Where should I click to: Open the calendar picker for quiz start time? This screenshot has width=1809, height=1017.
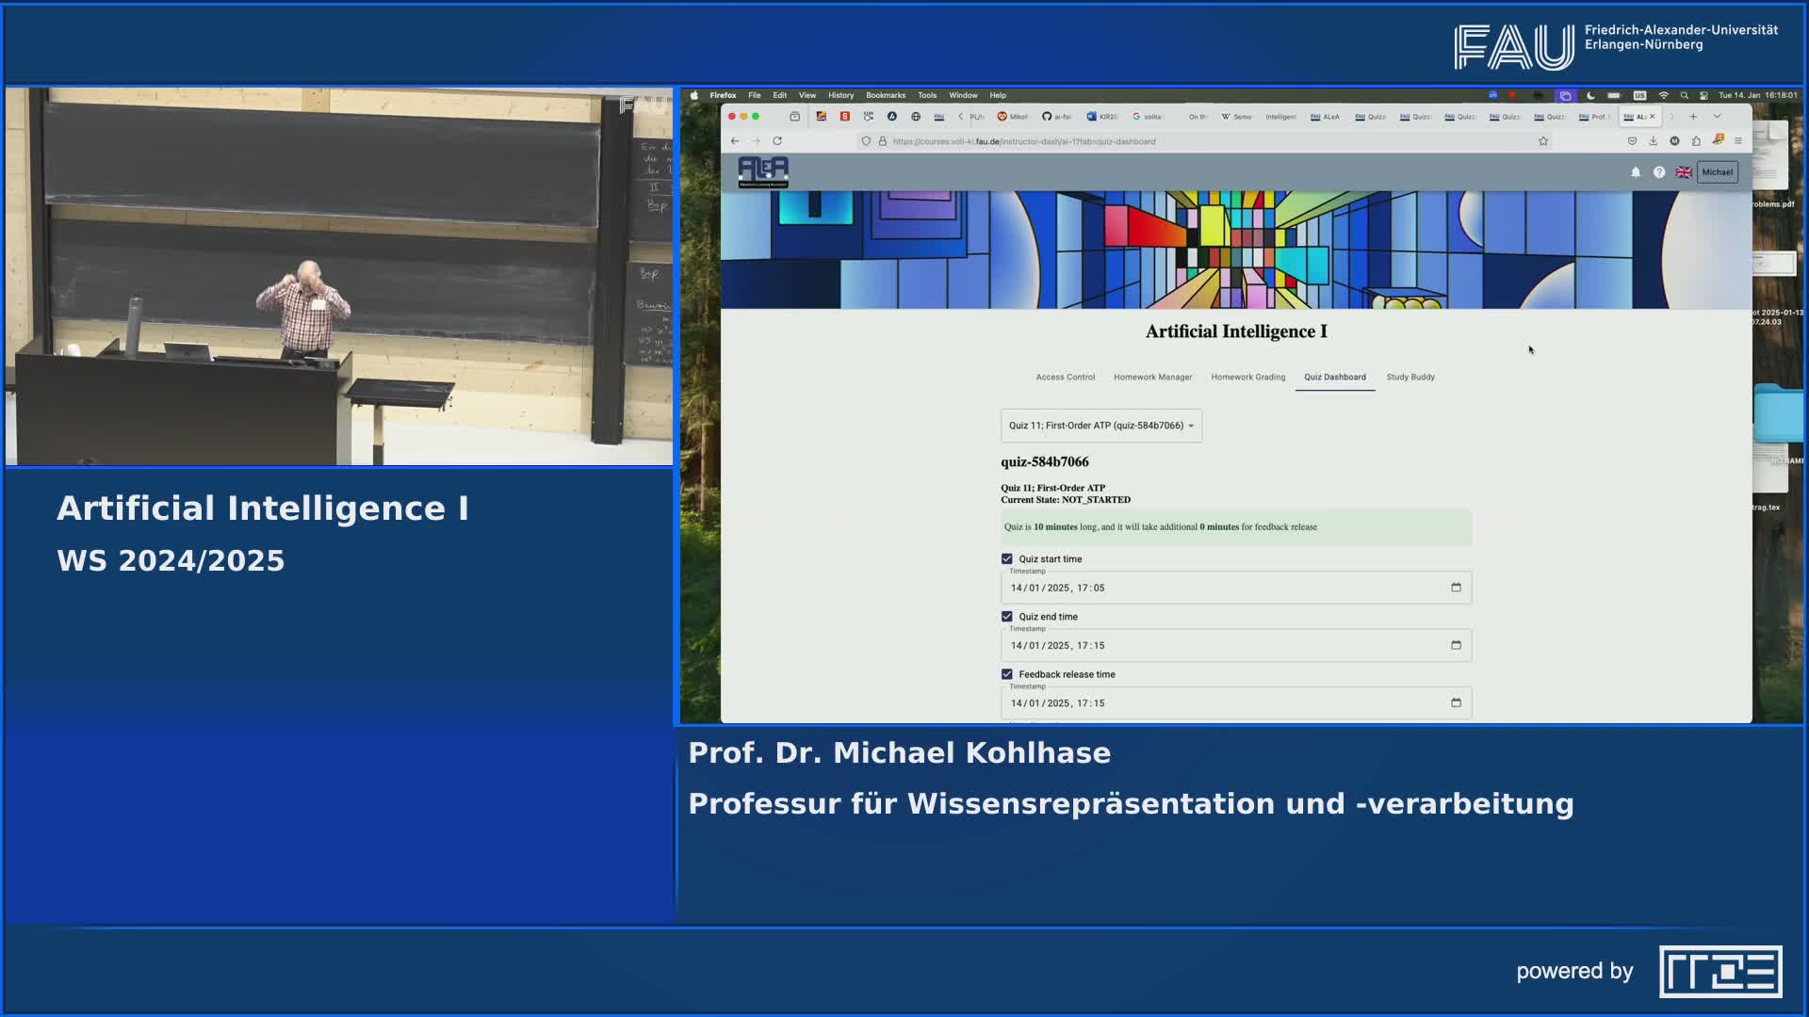(1456, 587)
